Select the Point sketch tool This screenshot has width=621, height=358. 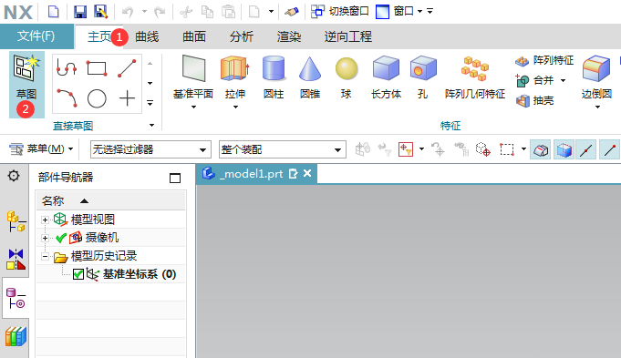pyautogui.click(x=127, y=98)
